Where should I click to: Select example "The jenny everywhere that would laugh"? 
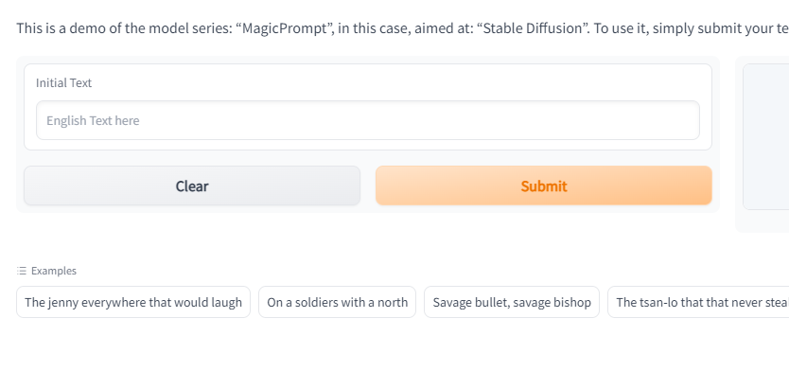coord(133,303)
